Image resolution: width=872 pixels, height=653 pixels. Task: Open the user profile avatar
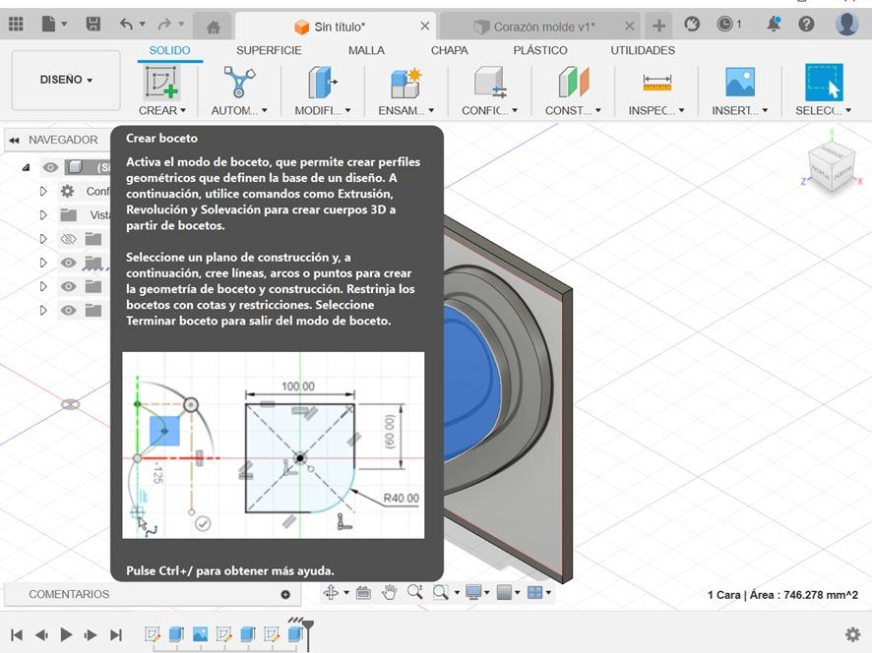846,24
